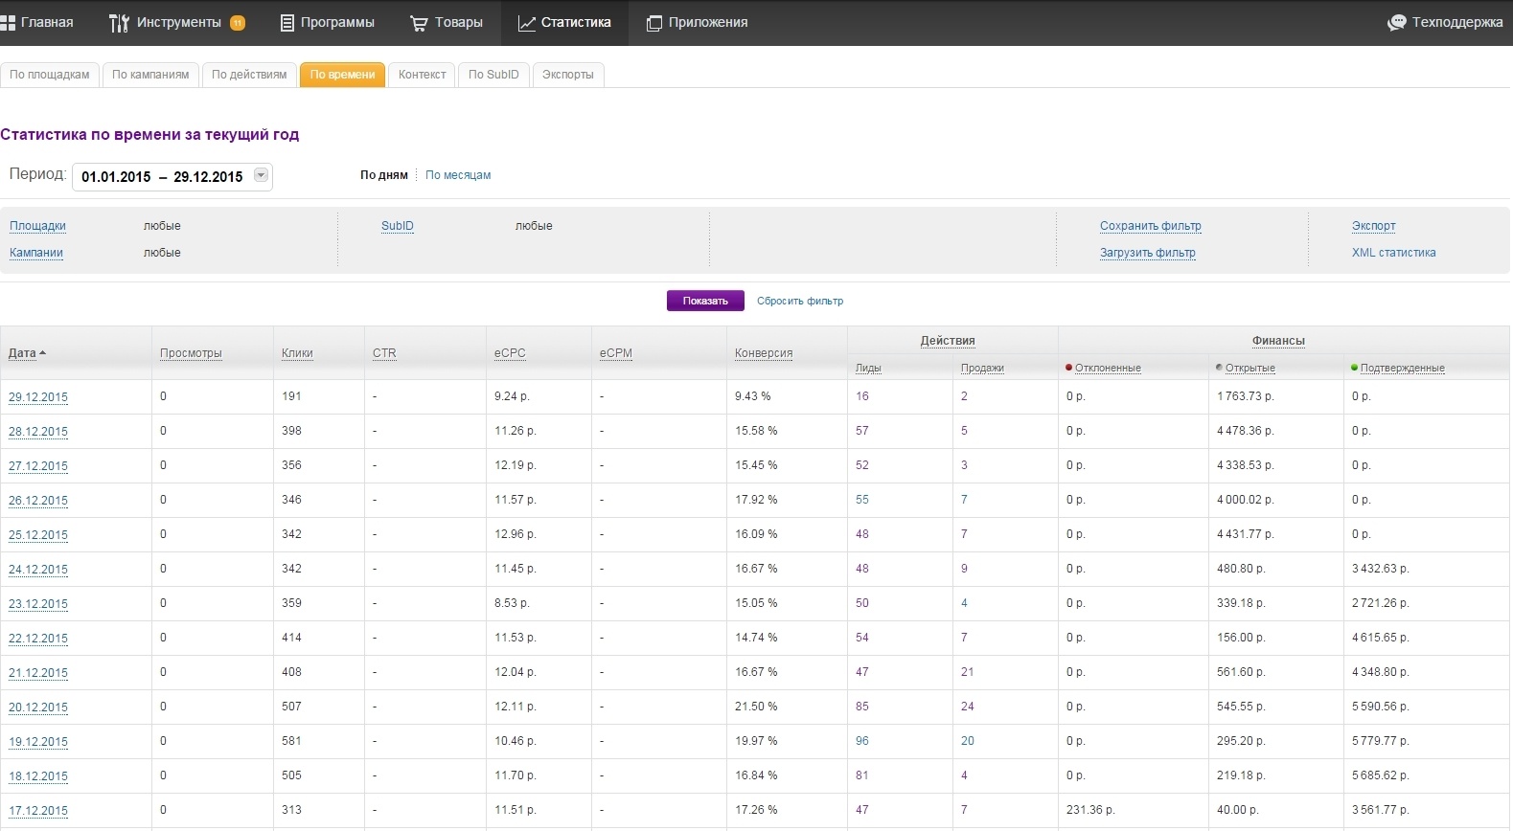Sort by Открытые finance column
The image size is (1513, 831).
(1250, 368)
